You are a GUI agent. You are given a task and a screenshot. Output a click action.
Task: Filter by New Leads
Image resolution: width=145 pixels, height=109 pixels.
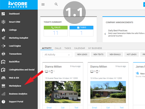coord(82,54)
